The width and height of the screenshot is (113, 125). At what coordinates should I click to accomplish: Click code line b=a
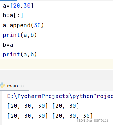[x=8, y=45]
